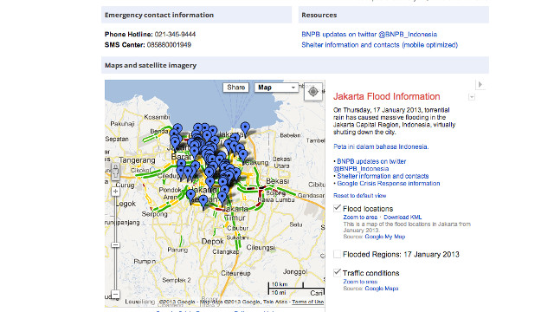
Task: Click the Jakarta Flood Information heading
Action: pos(387,96)
